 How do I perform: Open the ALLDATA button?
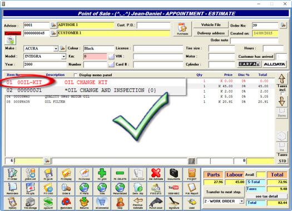coord(274,64)
